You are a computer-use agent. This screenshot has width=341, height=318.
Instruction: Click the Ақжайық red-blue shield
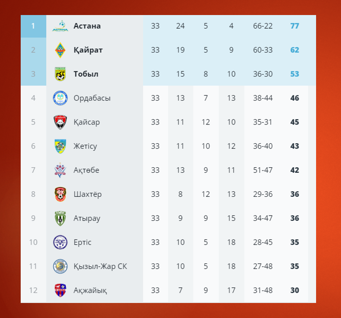point(60,290)
